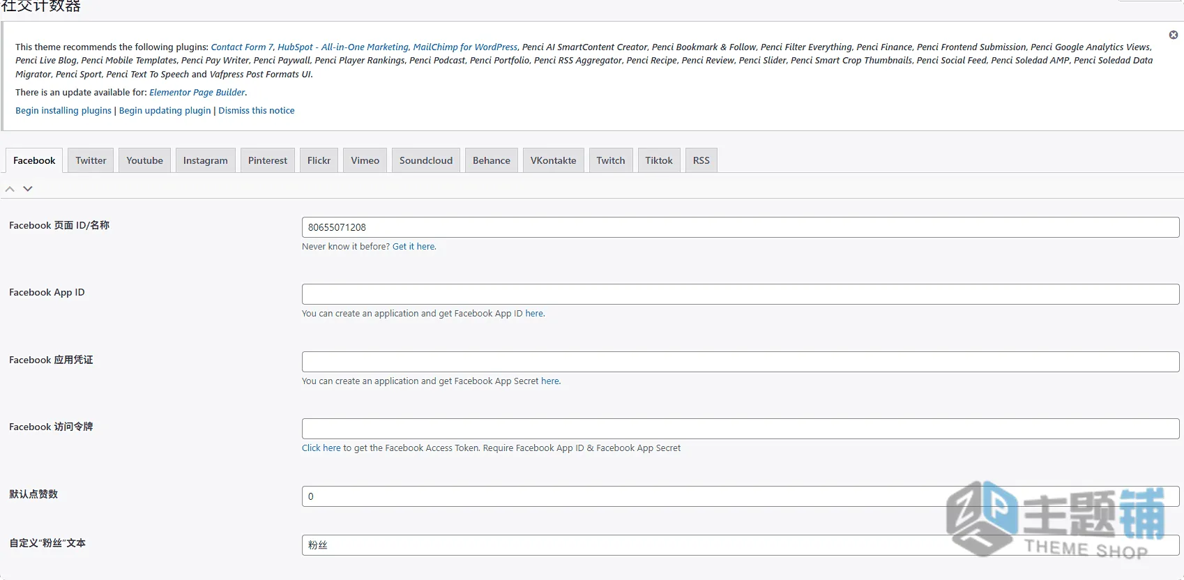Click 'Click here' Access Token link
Image resolution: width=1184 pixels, height=580 pixels.
321,448
